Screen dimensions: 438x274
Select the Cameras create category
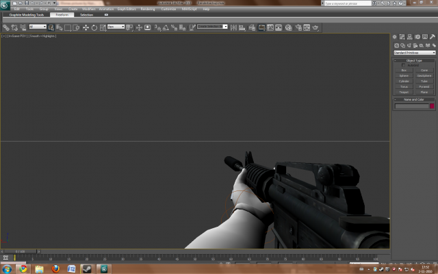415,45
